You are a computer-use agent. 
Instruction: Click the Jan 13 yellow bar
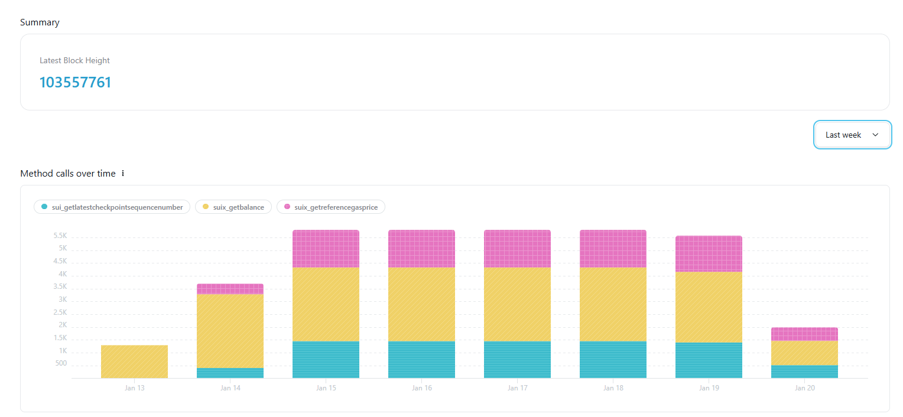135,361
